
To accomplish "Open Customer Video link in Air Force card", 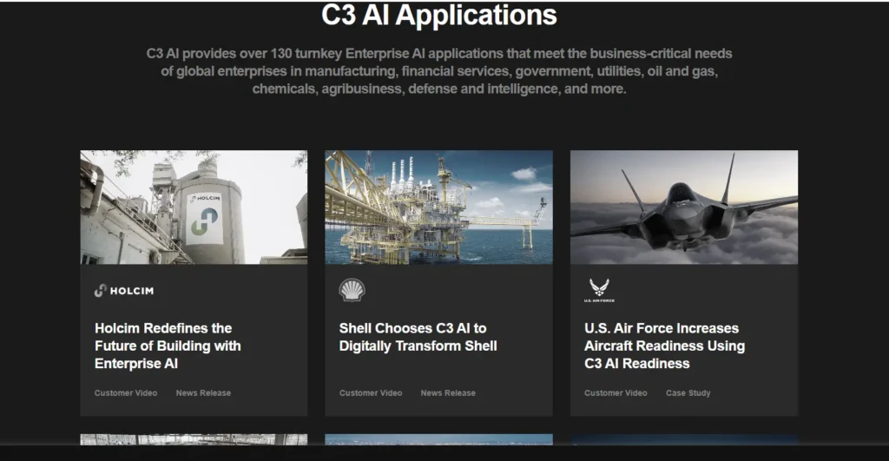I will [x=616, y=393].
